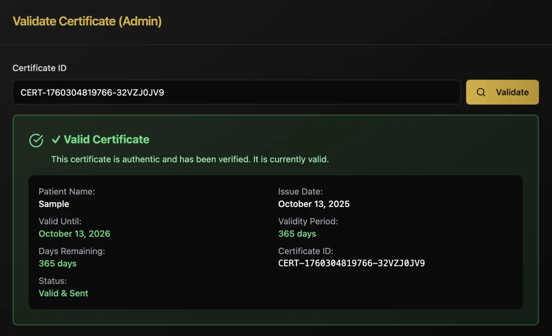Click the Certificate ID label above the input
The height and width of the screenshot is (336, 552).
point(40,68)
